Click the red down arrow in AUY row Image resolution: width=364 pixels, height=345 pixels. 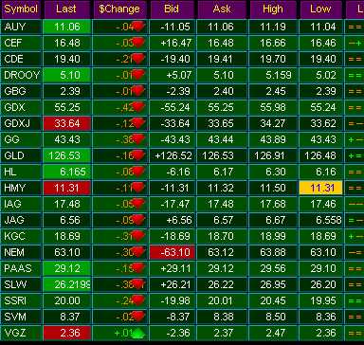pos(138,27)
